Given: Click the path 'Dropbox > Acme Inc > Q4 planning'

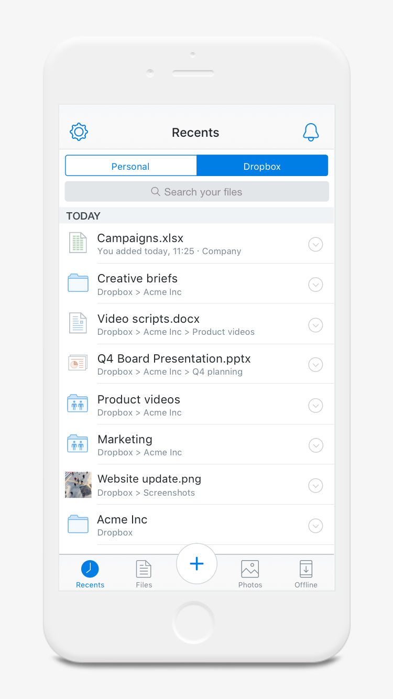Looking at the screenshot, I should [170, 372].
